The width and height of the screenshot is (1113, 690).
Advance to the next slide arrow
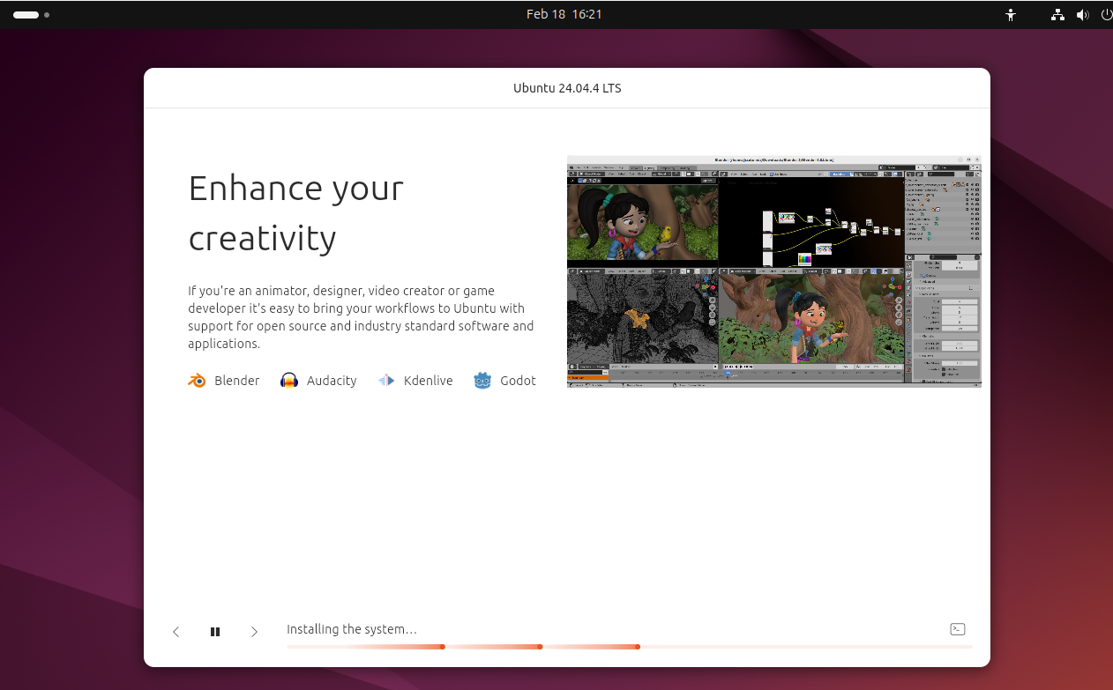point(254,632)
